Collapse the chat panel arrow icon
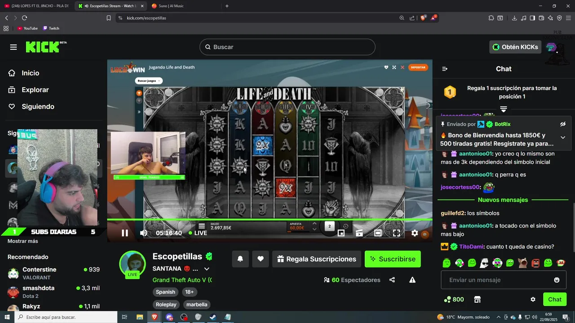575x323 pixels. (445, 69)
